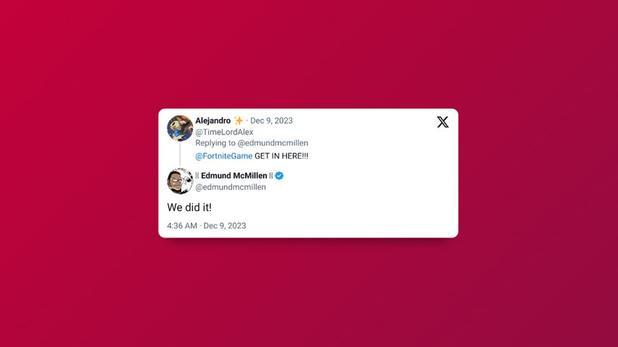
Task: Click the blue verified badge
Action: [x=279, y=176]
